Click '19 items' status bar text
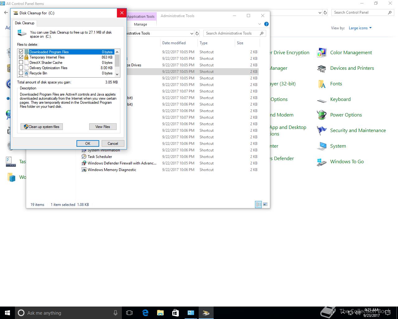398x319 pixels. [37, 205]
